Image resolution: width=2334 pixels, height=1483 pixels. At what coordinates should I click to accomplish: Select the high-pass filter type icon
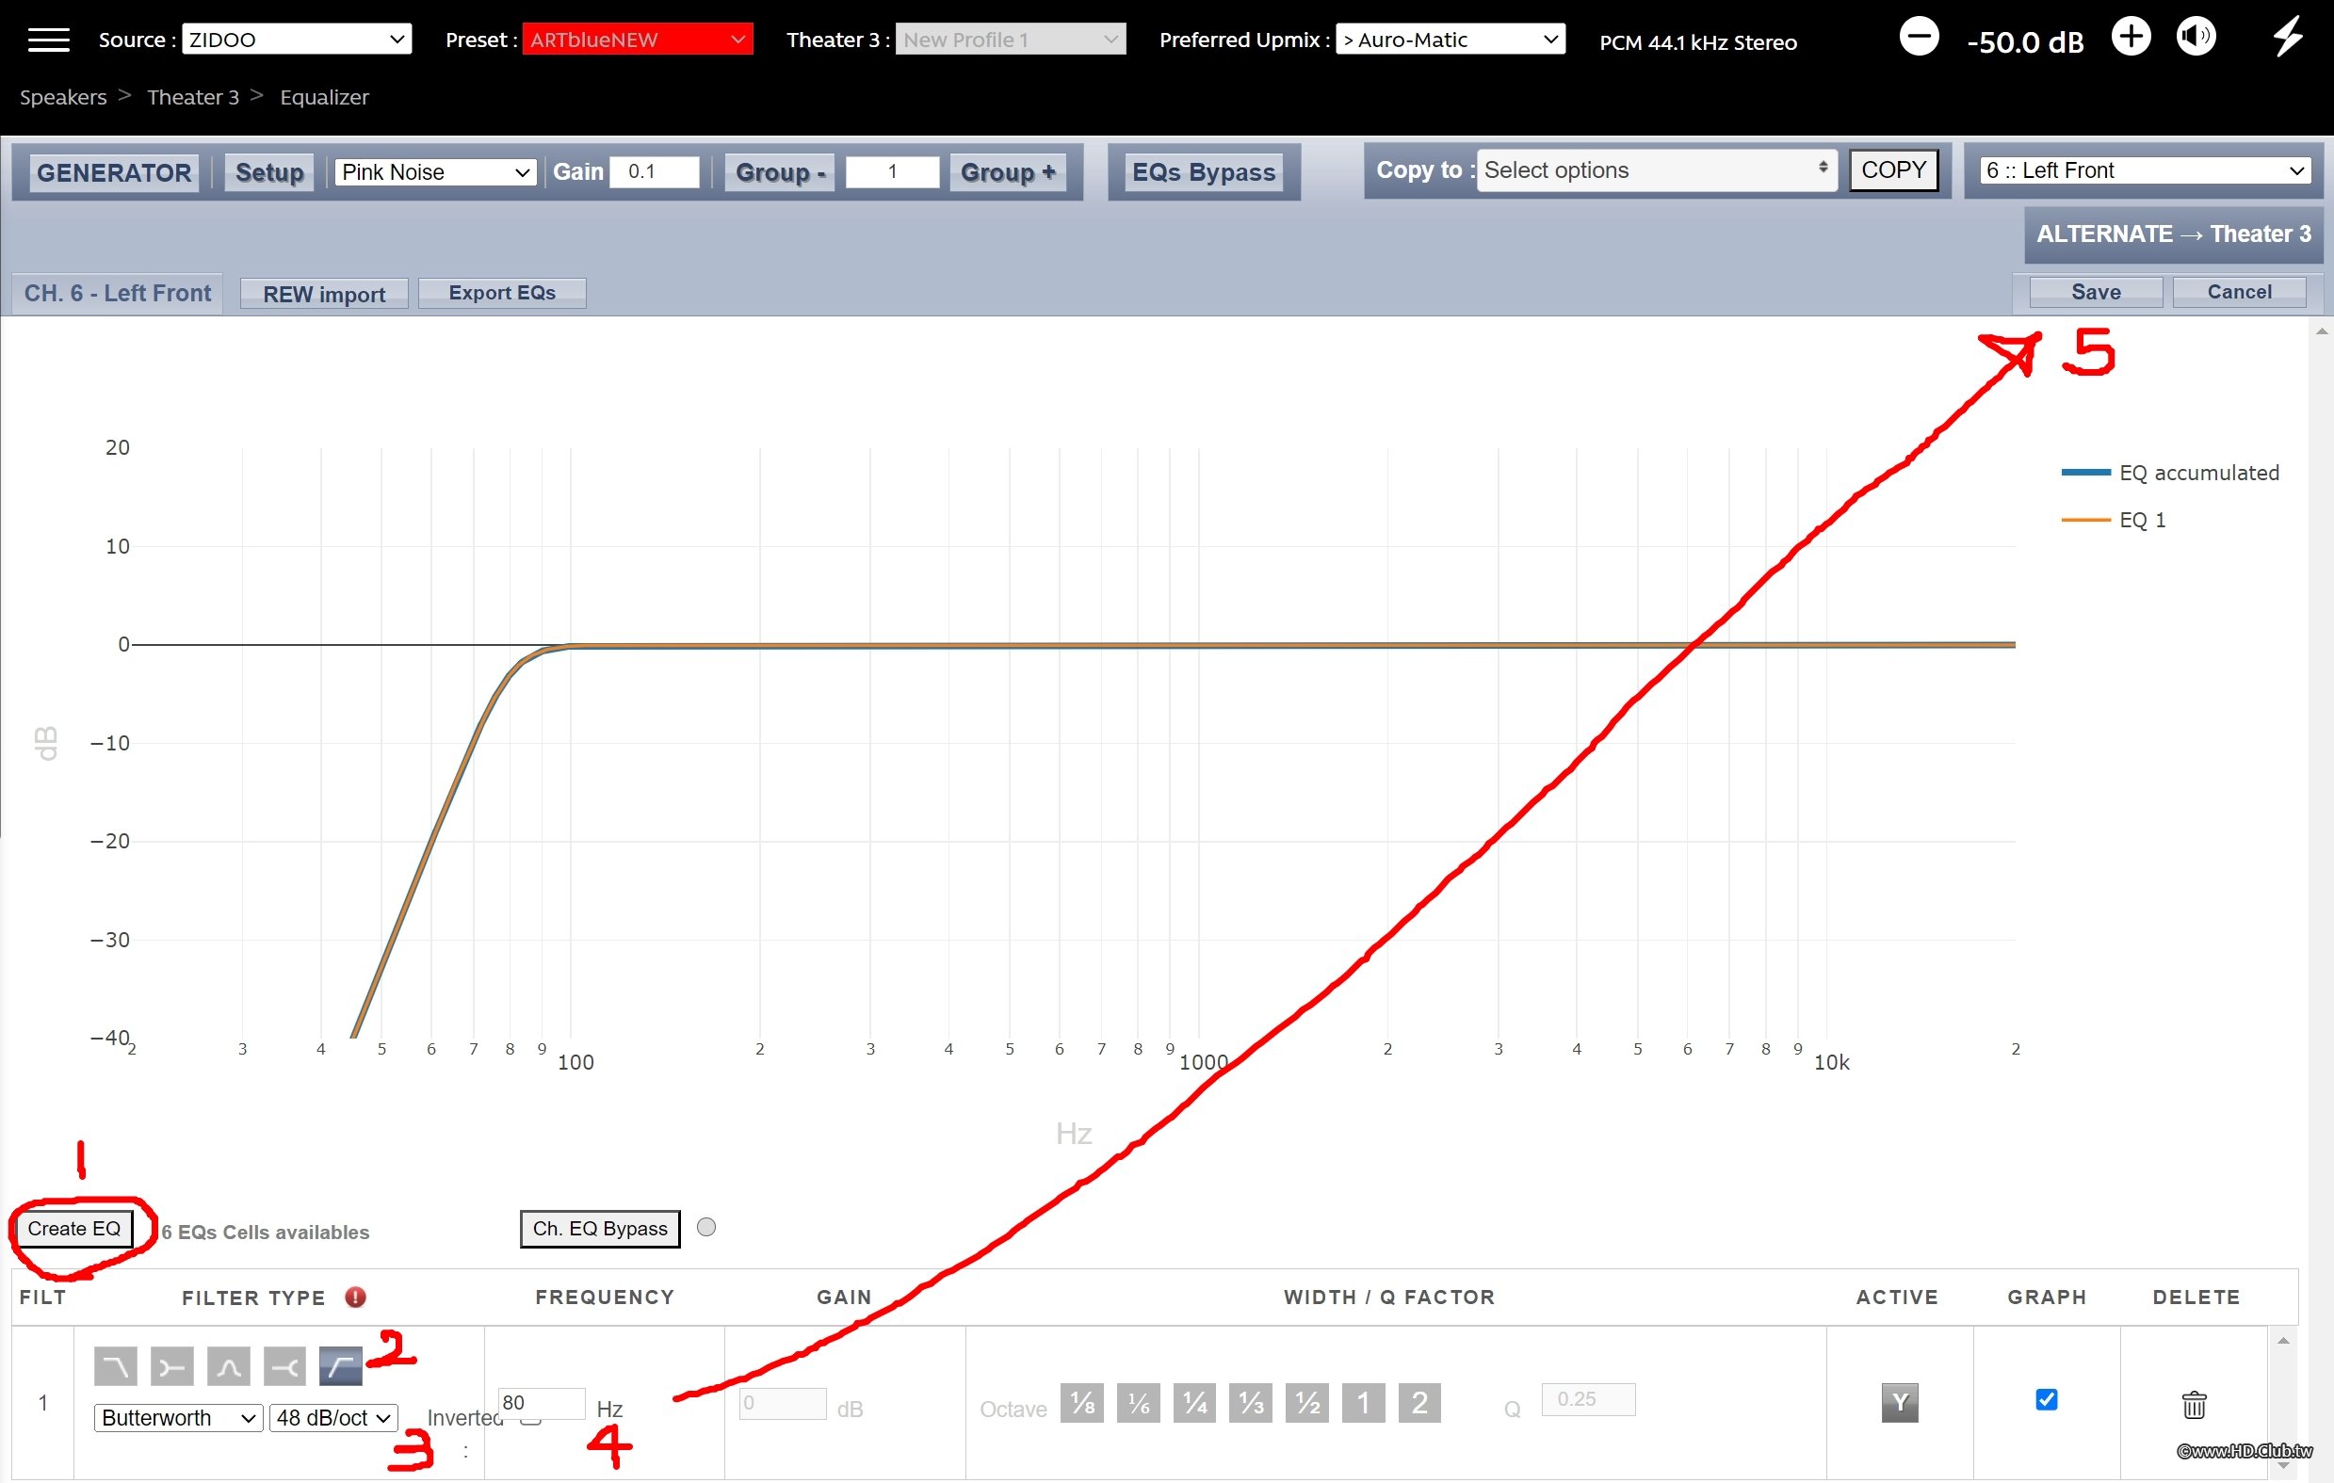click(341, 1367)
